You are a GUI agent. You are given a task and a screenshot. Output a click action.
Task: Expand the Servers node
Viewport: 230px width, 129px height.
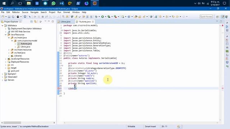(3, 80)
